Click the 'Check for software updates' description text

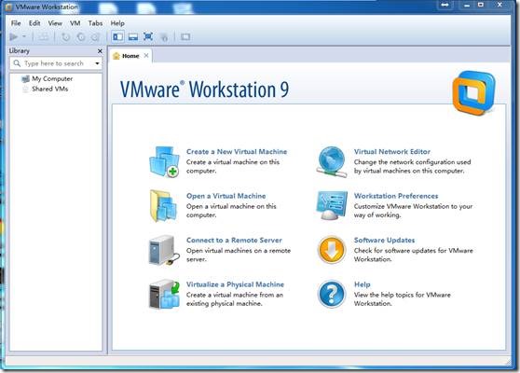[x=414, y=255]
